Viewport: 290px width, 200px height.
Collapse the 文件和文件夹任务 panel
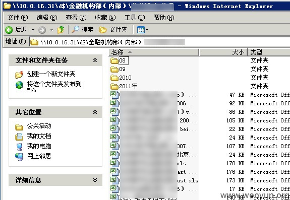pyautogui.click(x=95, y=60)
